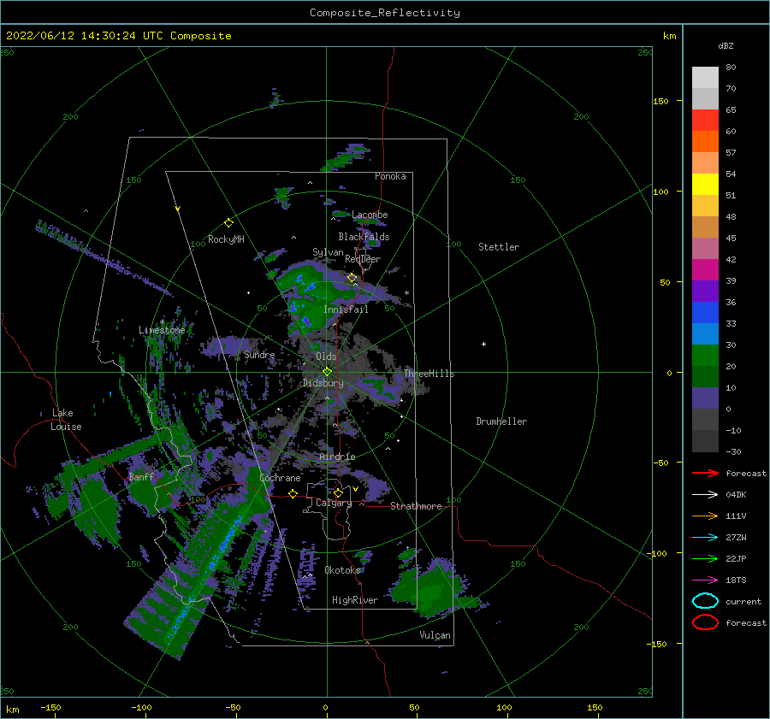Image resolution: width=770 pixels, height=719 pixels.
Task: Click the yellow diamond marker near RedDeer
Action: click(x=352, y=278)
